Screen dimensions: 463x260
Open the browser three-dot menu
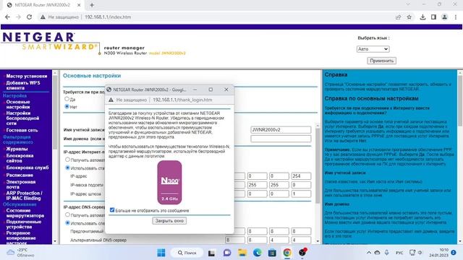coord(456,17)
